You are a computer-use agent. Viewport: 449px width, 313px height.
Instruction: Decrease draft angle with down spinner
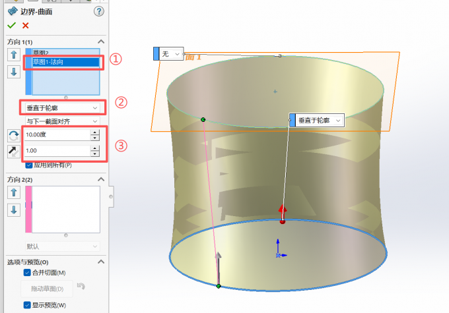point(95,138)
